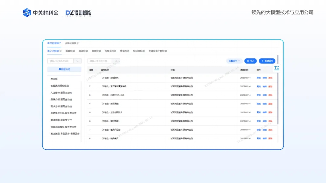
Task: Click 删除 link in row 1
Action: coord(270,78)
